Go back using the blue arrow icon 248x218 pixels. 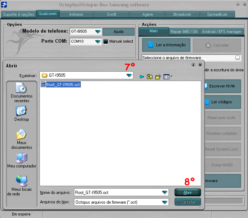coord(142,77)
